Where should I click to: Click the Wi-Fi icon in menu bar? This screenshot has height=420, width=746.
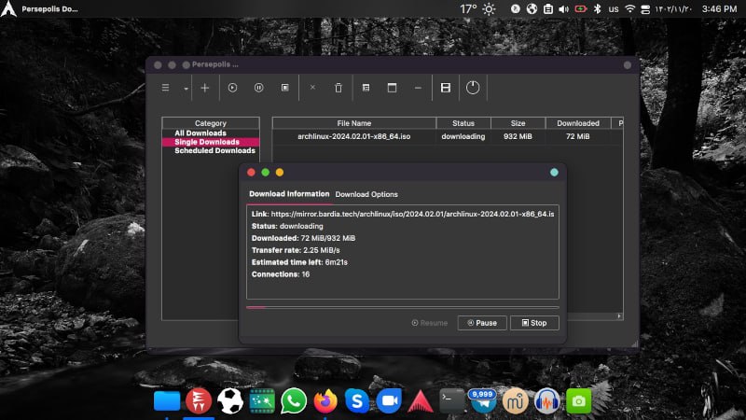click(629, 8)
